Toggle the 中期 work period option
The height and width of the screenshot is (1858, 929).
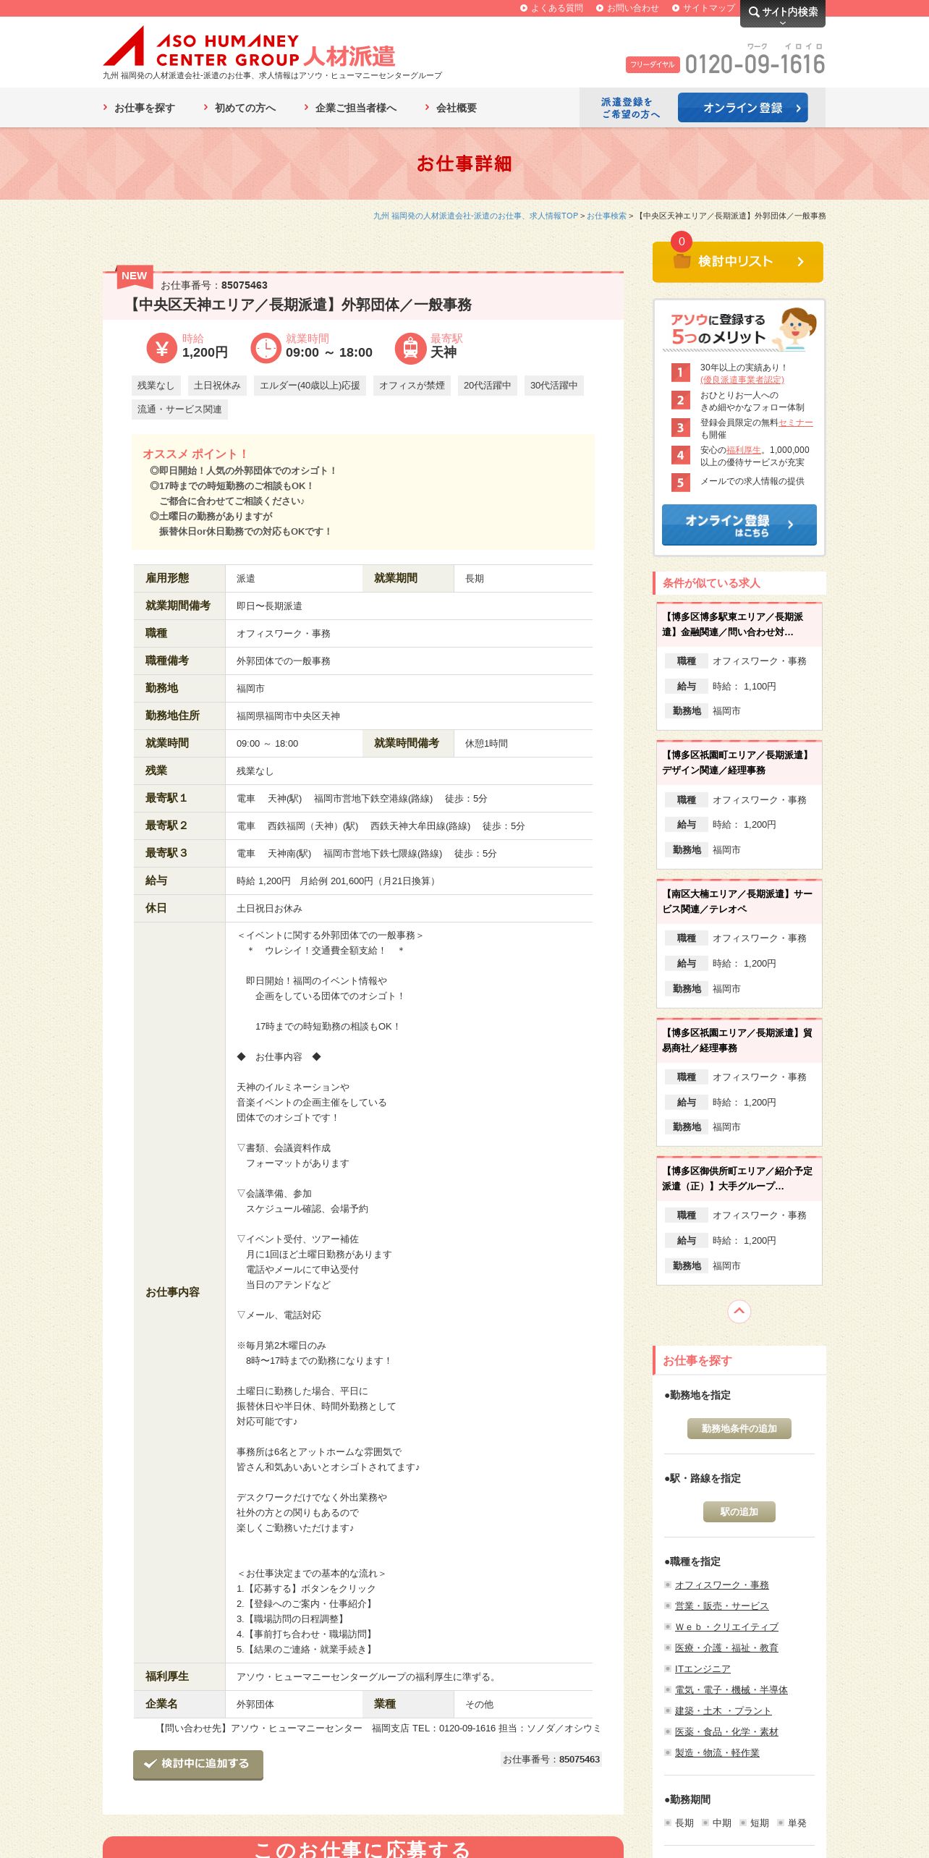tap(717, 1823)
